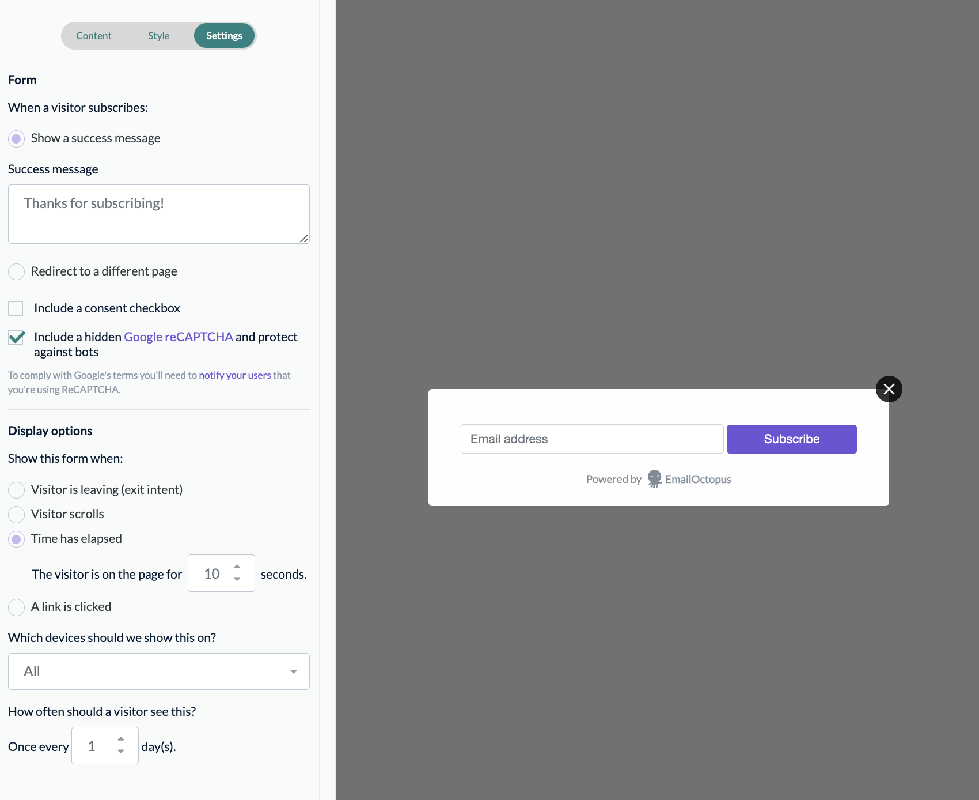
Task: Pick A link is clicked trigger
Action: point(16,607)
